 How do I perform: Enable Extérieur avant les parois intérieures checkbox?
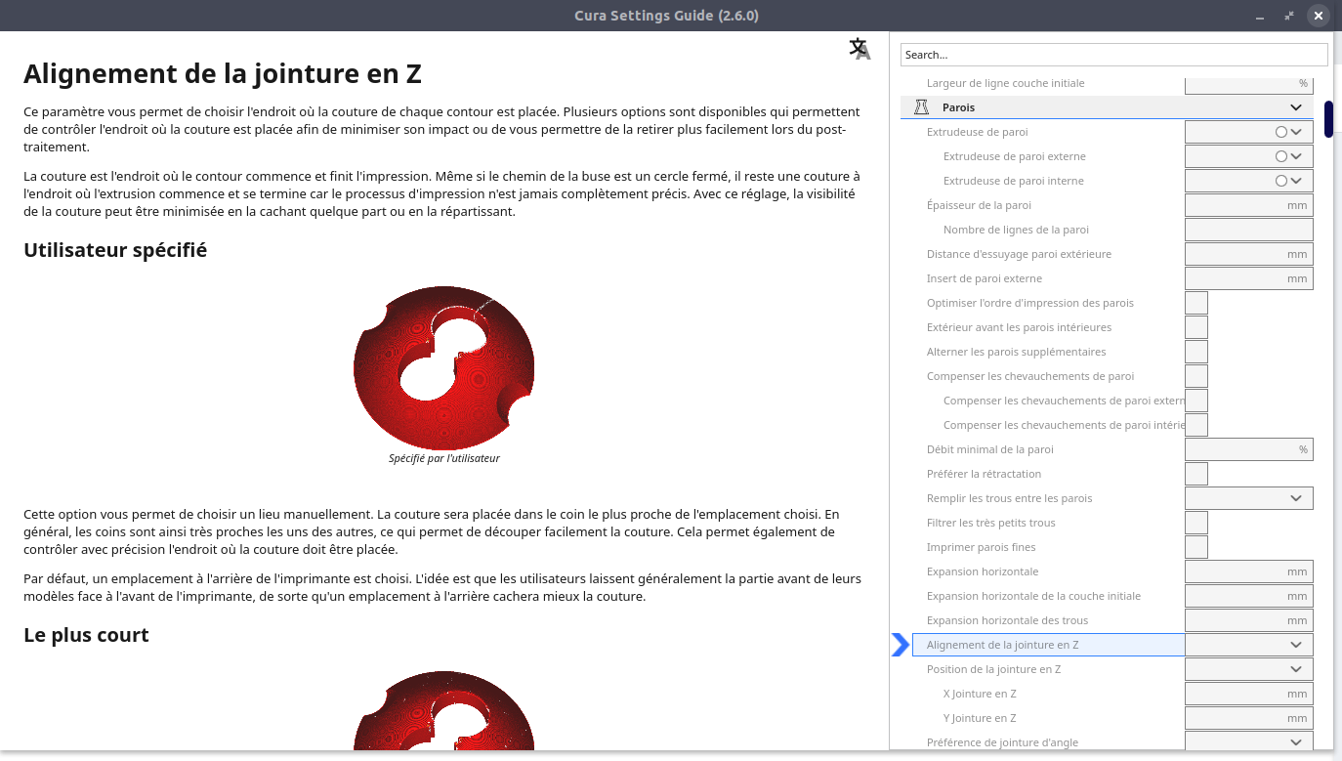click(x=1196, y=327)
